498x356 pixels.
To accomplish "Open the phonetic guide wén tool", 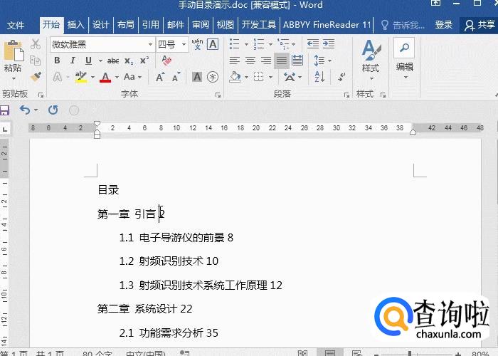I will coord(197,44).
